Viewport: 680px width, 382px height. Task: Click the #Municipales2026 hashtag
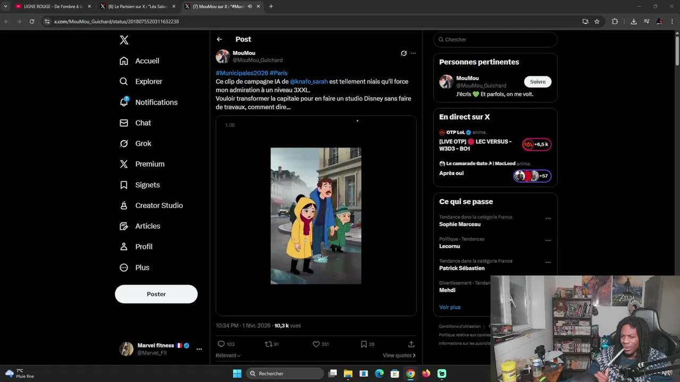click(242, 73)
